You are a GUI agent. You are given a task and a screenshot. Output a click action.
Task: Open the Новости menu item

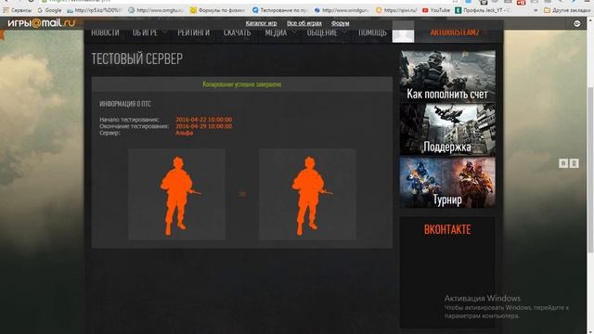pos(105,33)
